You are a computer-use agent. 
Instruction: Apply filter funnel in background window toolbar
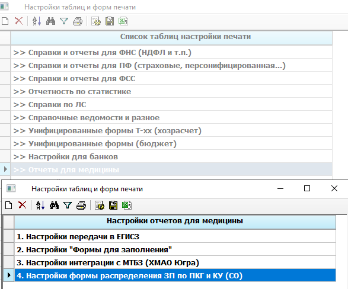pos(64,21)
